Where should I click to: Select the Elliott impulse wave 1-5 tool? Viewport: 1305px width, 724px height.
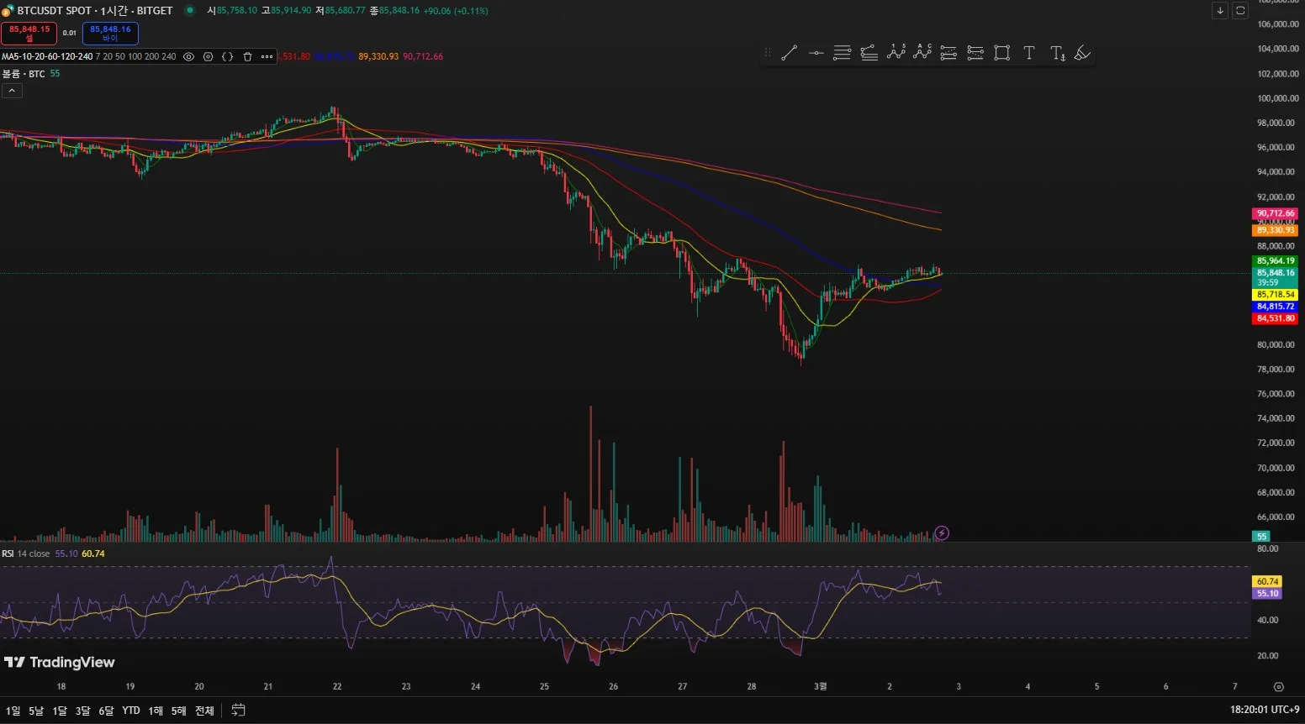pyautogui.click(x=896, y=52)
